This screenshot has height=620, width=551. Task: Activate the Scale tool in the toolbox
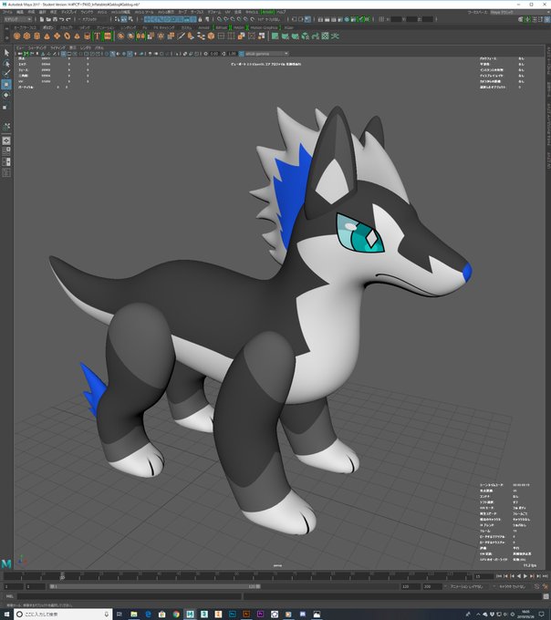[x=5, y=107]
